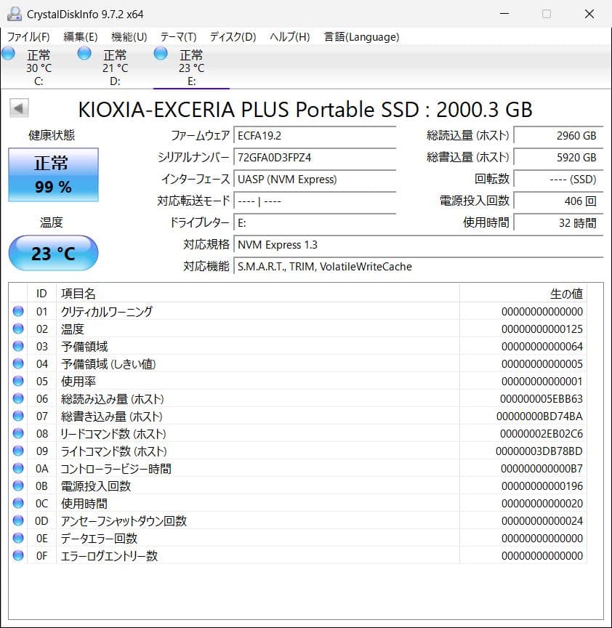Click the status indicator for データエラー回数
This screenshot has height=628, width=612.
(18, 539)
